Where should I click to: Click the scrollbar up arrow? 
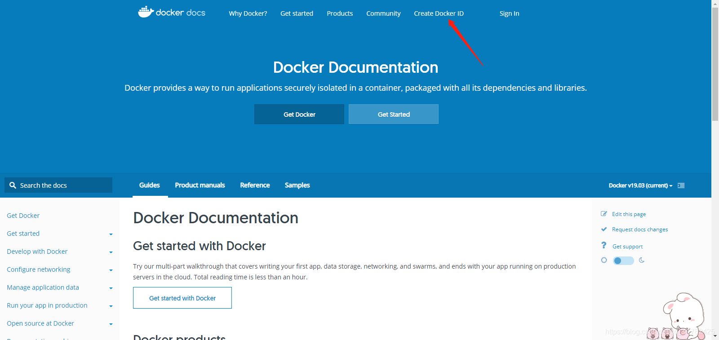(715, 3)
